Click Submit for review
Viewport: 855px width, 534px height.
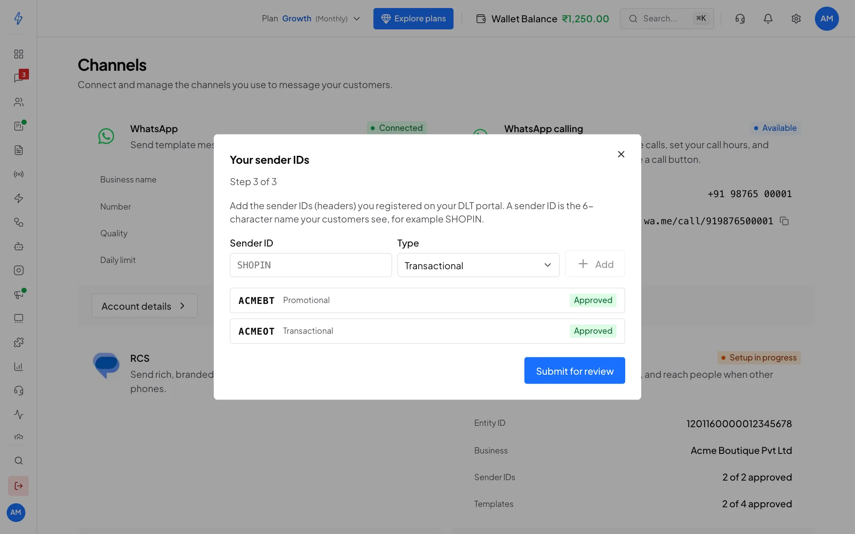coord(574,371)
